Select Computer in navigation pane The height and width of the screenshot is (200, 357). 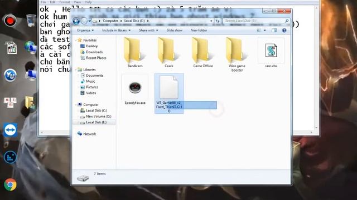pos(90,104)
